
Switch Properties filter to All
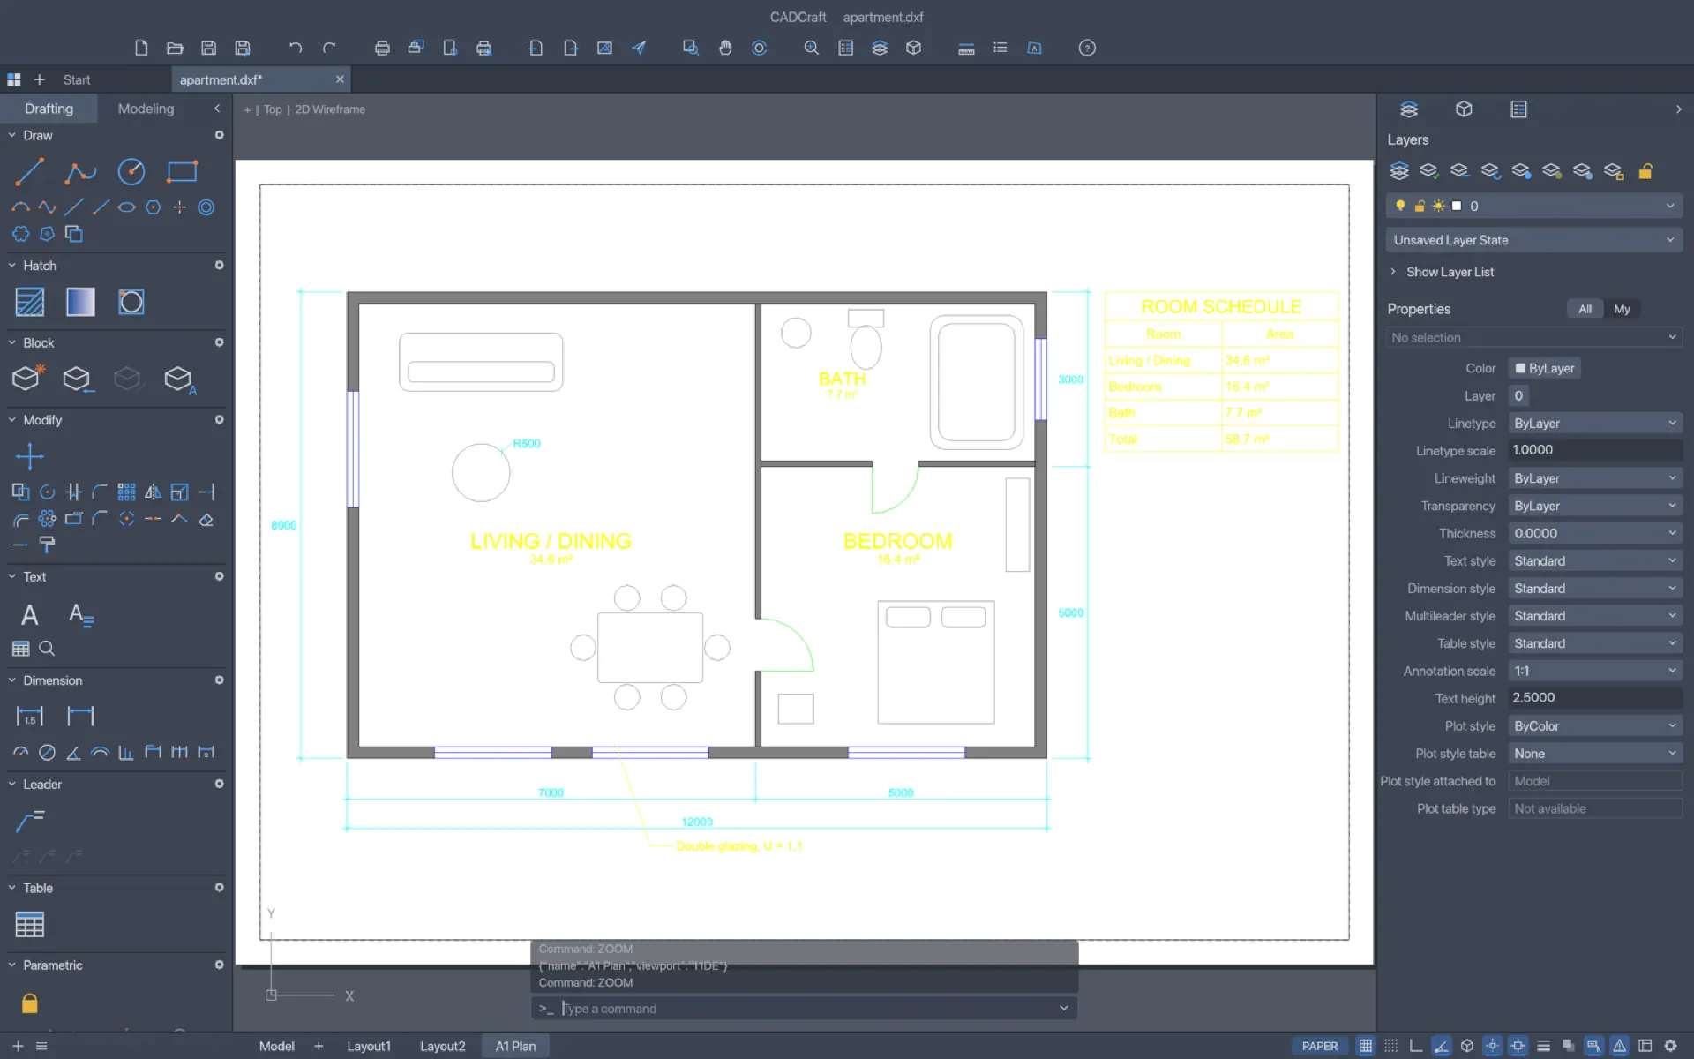(x=1585, y=309)
